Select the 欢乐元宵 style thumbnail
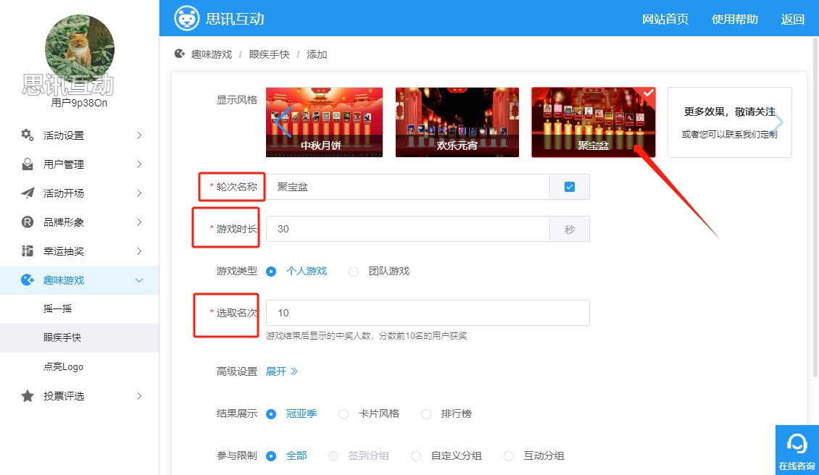This screenshot has width=819, height=475. click(457, 122)
